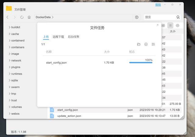
Task: Go to home directory icon
Action: [x=29, y=17]
